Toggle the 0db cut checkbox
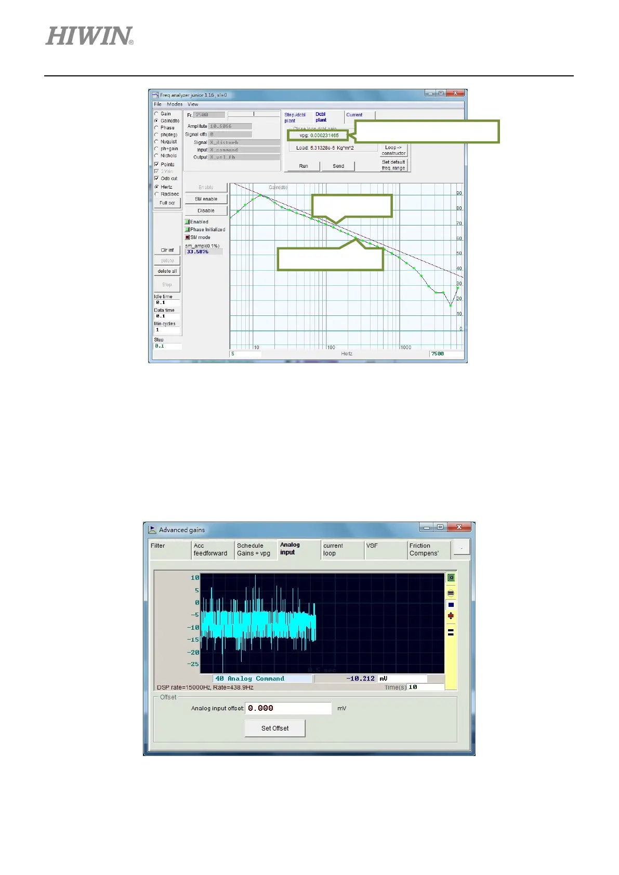This screenshot has width=619, height=875. [156, 178]
